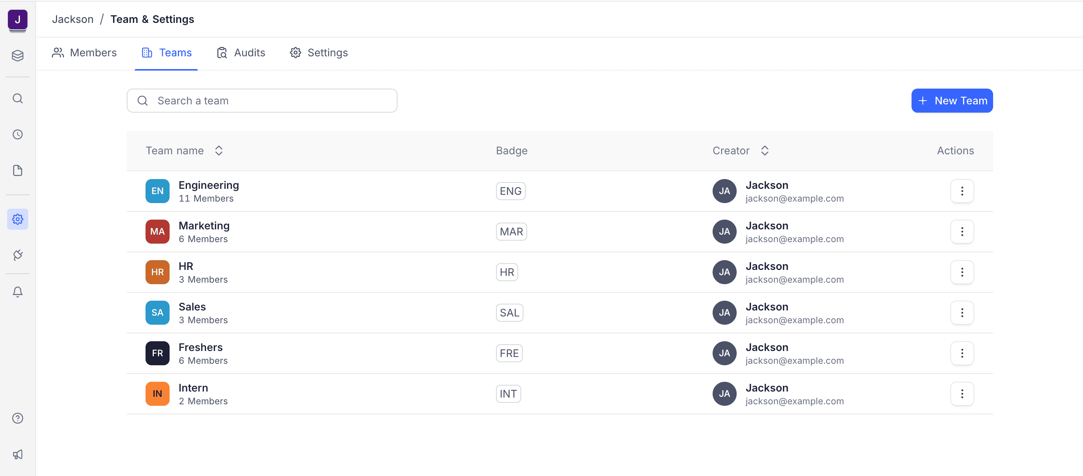Click the clock history sidebar icon
This screenshot has width=1083, height=476.
click(18, 135)
